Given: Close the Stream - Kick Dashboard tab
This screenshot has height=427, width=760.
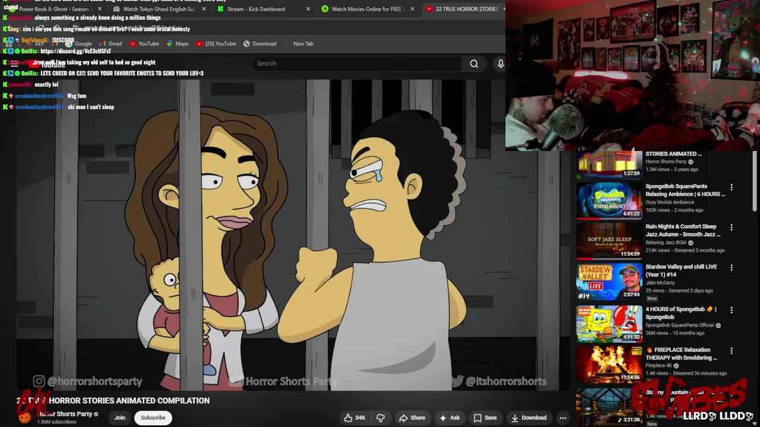Looking at the screenshot, I should click(x=308, y=9).
